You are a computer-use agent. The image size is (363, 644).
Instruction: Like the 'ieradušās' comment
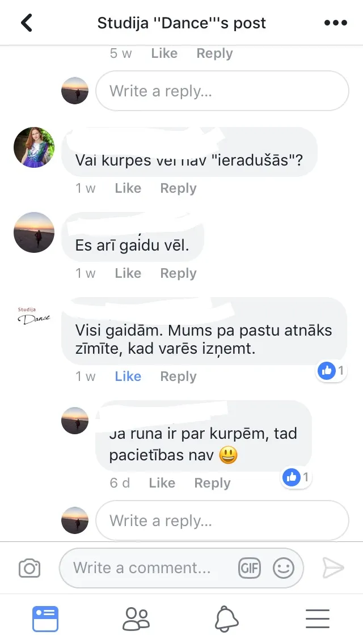coord(128,188)
